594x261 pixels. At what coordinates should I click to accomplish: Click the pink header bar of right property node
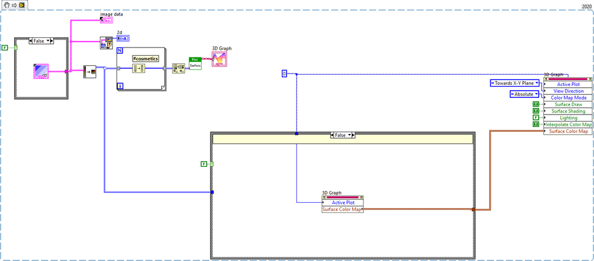click(x=568, y=79)
